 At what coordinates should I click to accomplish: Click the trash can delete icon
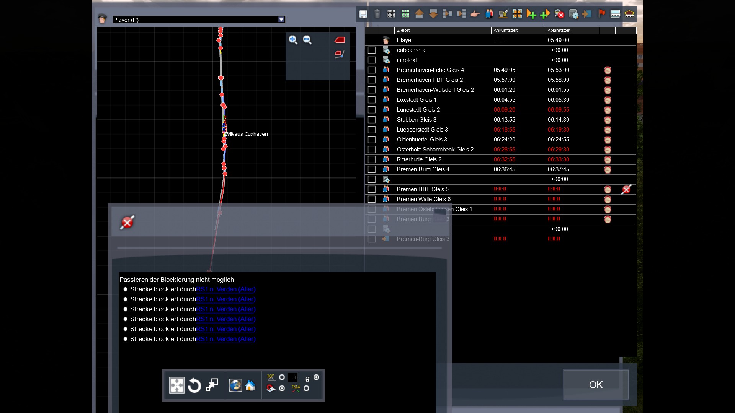click(377, 14)
